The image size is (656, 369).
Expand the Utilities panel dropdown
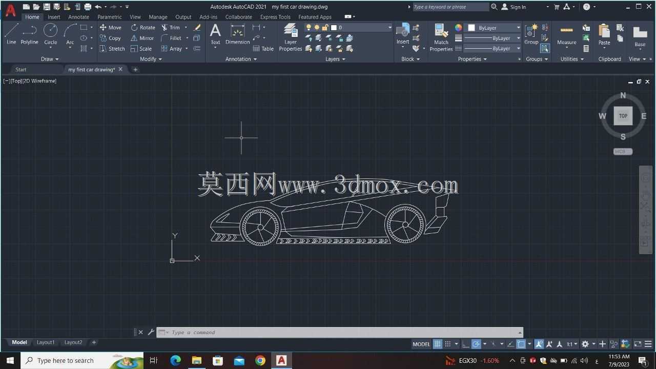pyautogui.click(x=572, y=59)
